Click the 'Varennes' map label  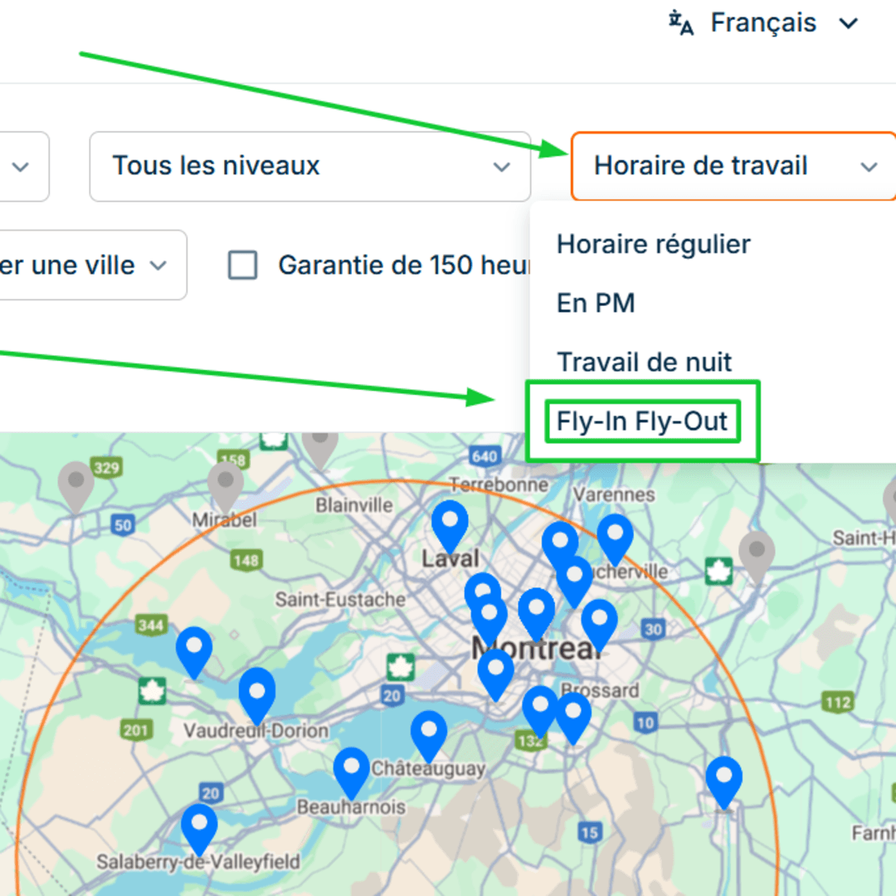tap(614, 494)
